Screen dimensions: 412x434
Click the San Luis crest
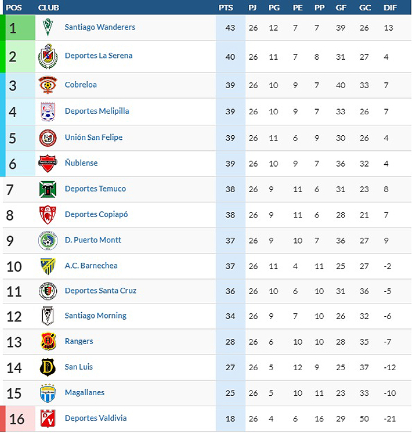(x=48, y=367)
